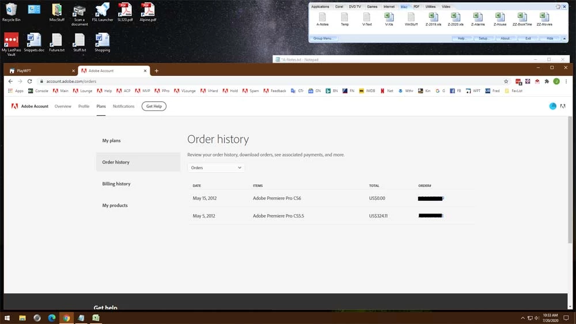
Task: Click the page vertical scrollbar
Action: (x=570, y=180)
